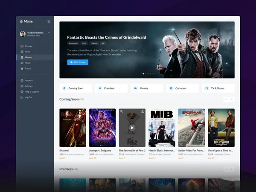Click the 6.8 rating tag
256x192 pixels.
[103, 44]
